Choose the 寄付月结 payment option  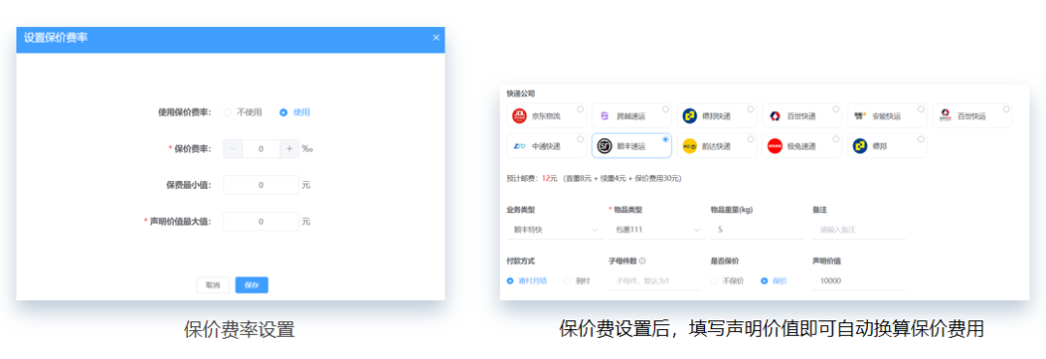[x=527, y=281]
